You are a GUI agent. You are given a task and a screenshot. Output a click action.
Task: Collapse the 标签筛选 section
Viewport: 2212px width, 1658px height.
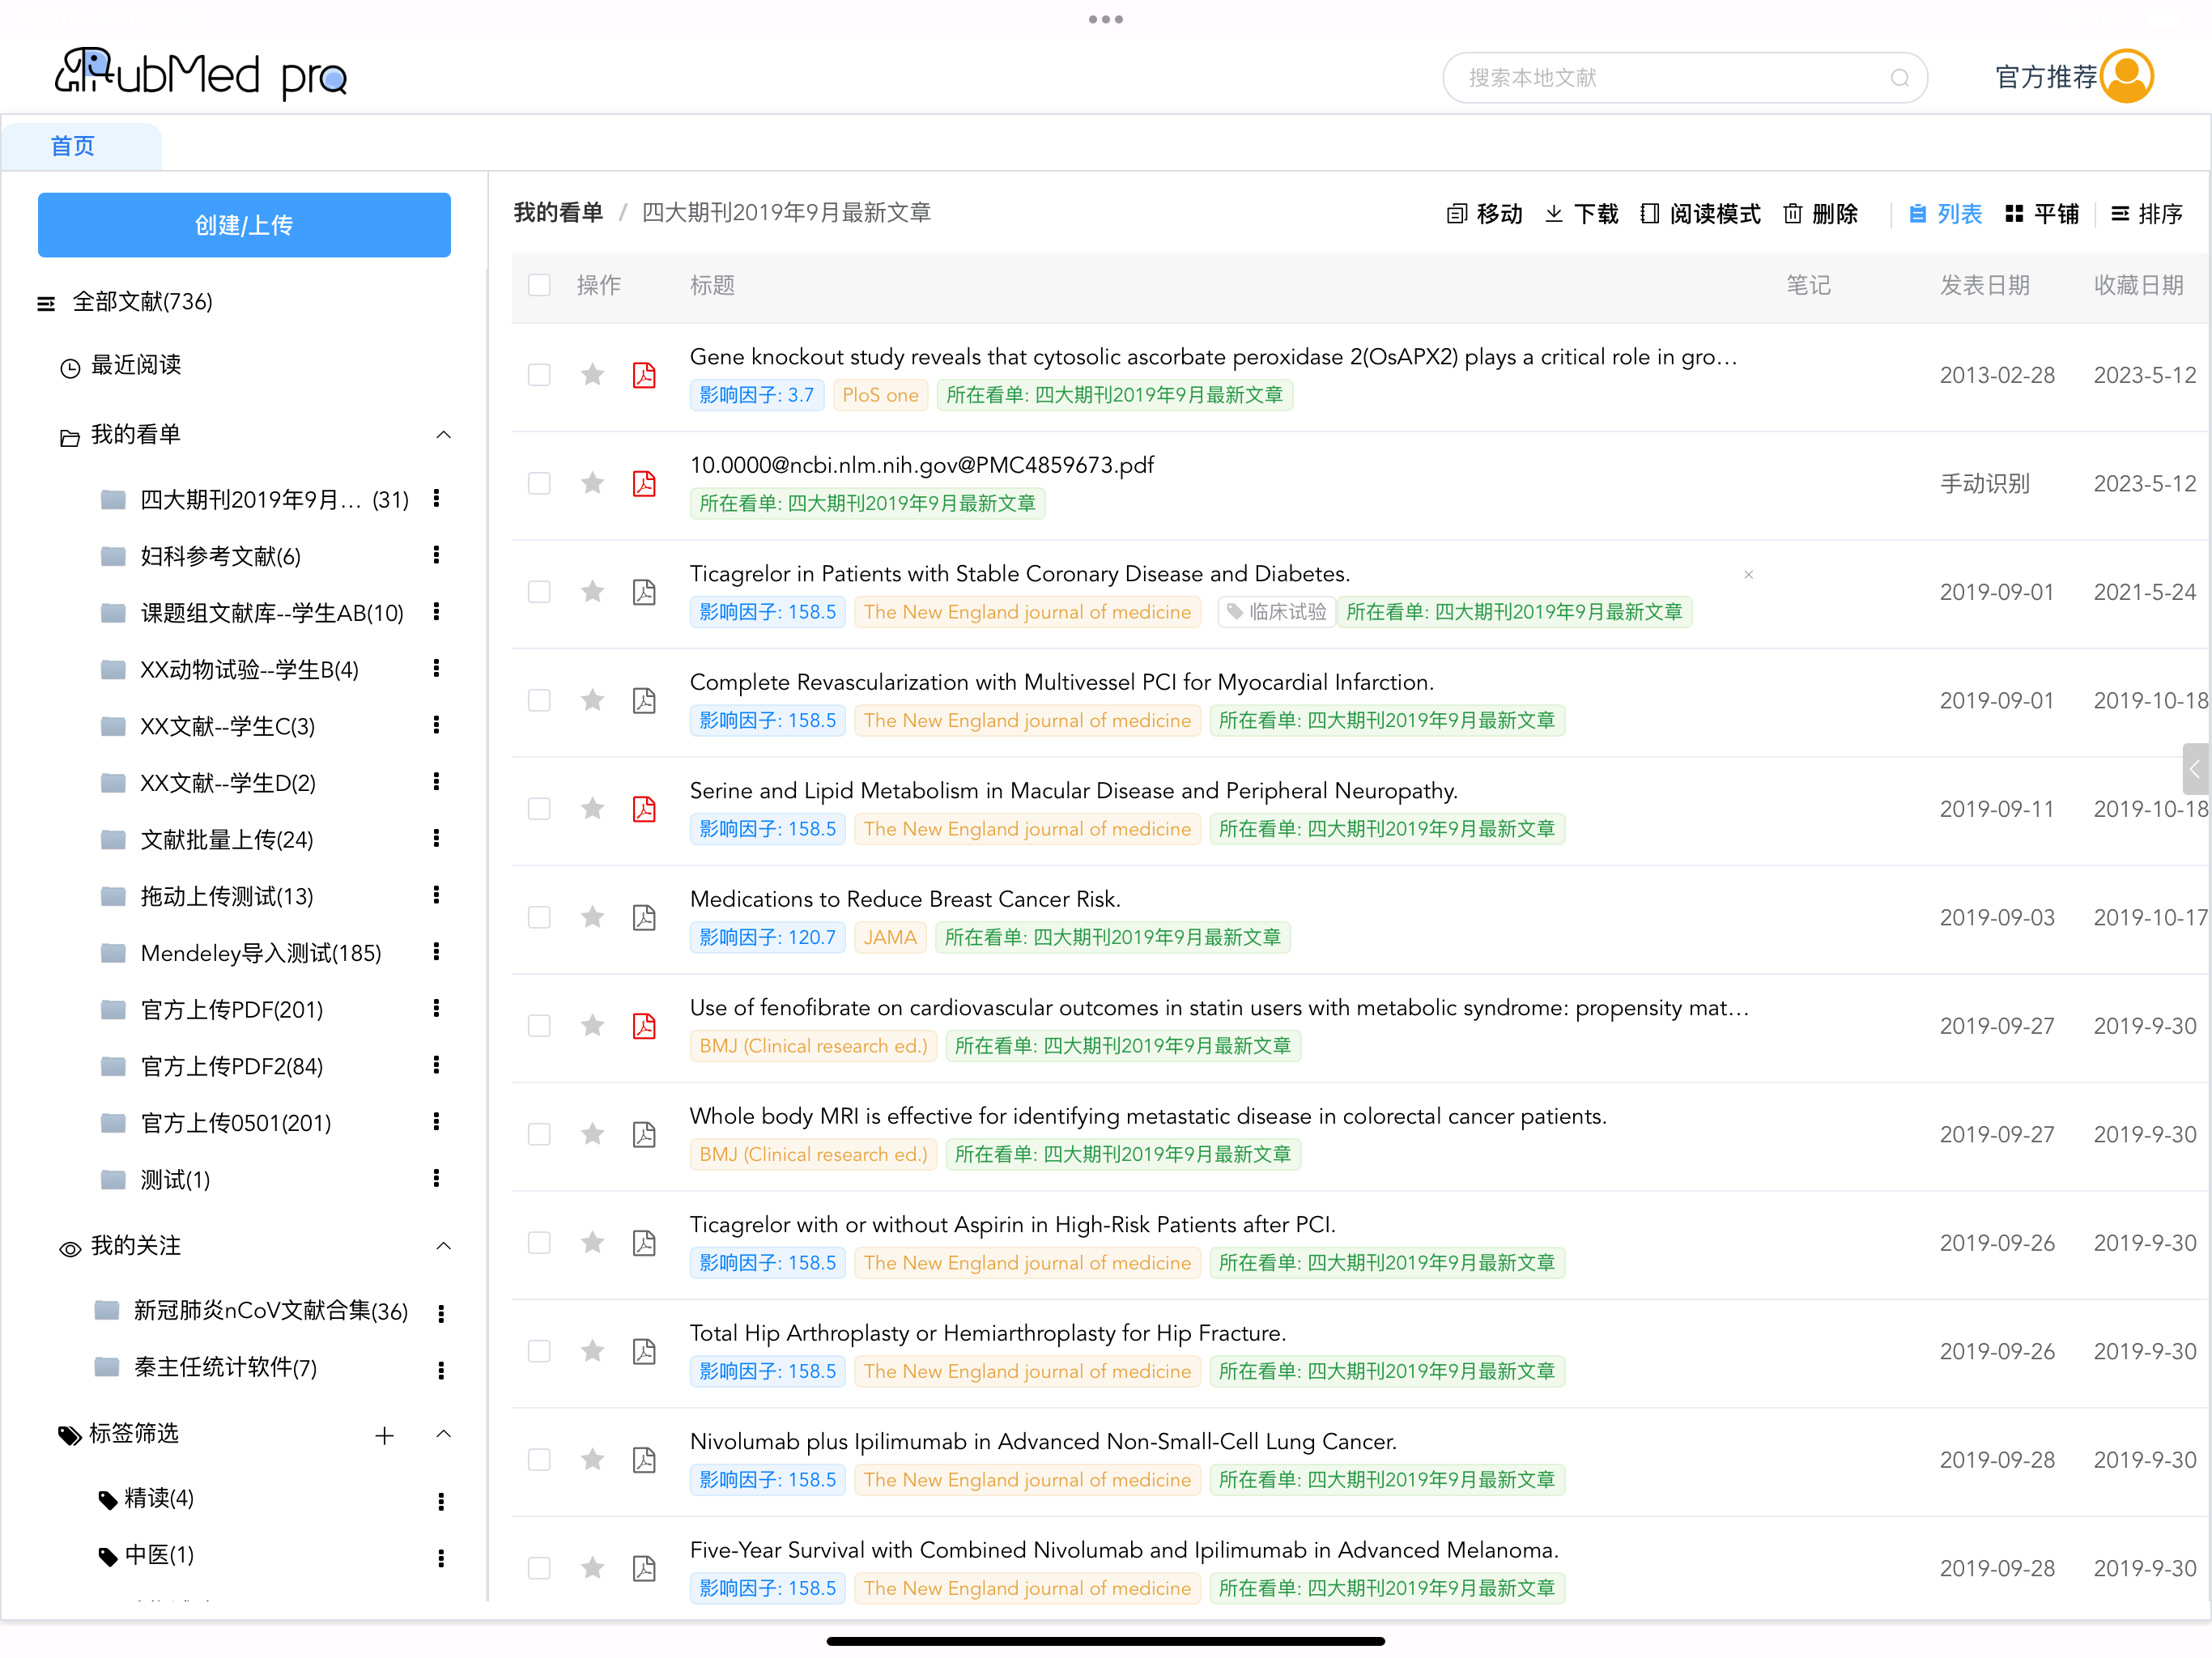444,1434
